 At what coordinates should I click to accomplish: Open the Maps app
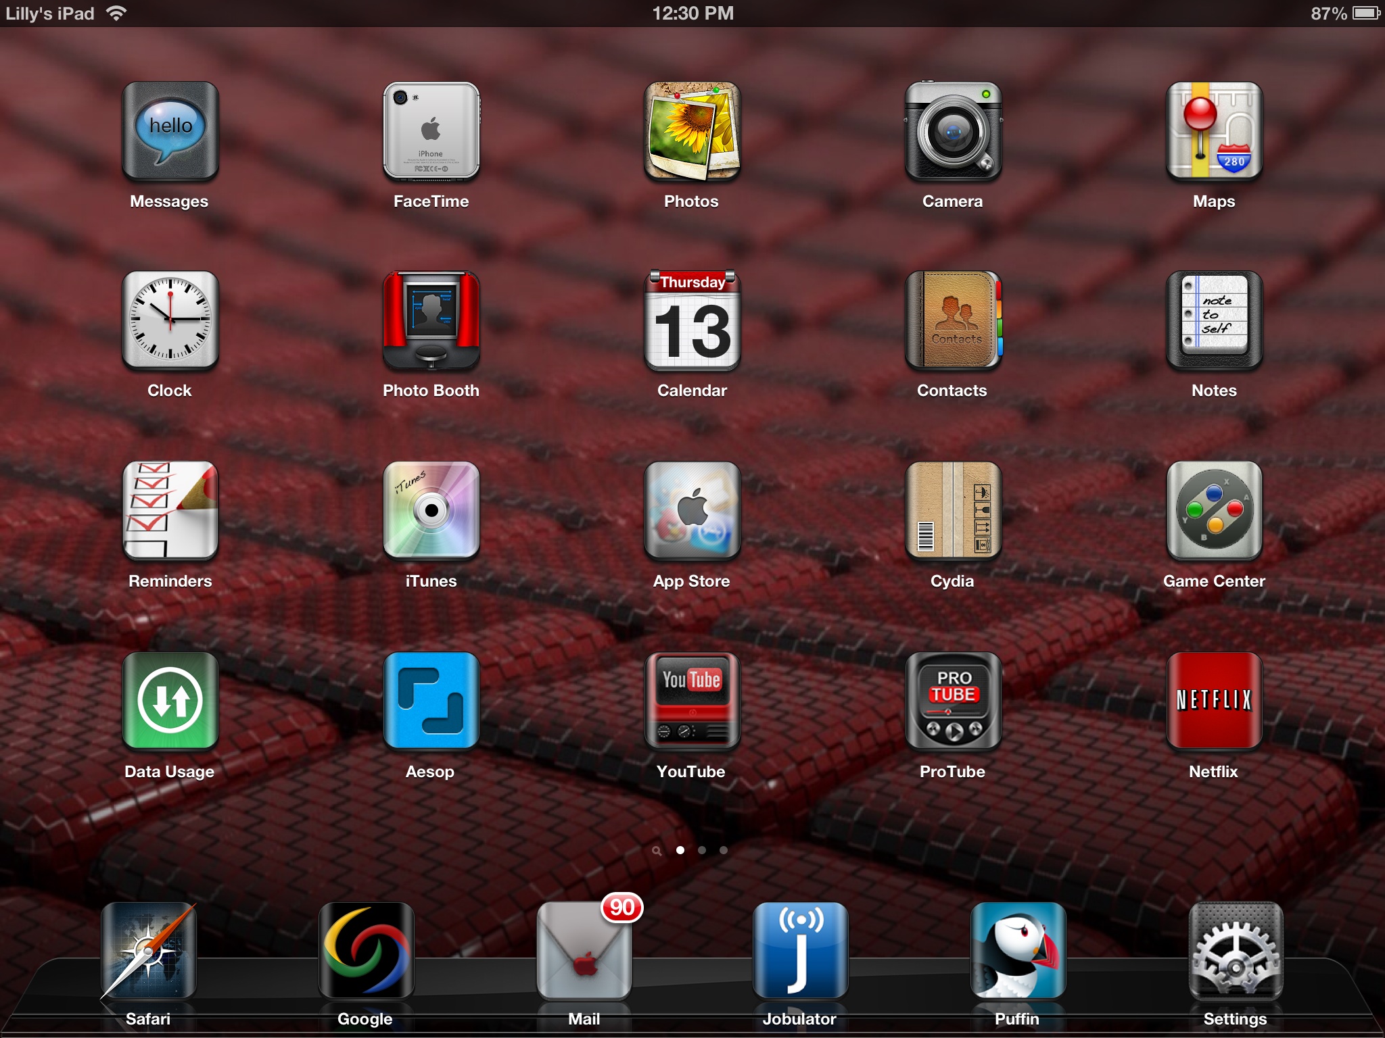point(1214,130)
